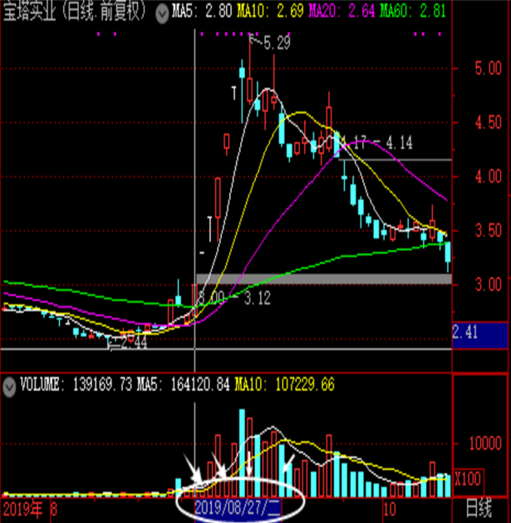The width and height of the screenshot is (511, 523).
Task: Click the 4.50 price axis label
Action: click(x=488, y=123)
